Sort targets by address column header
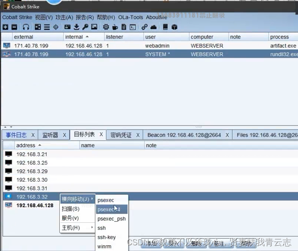The height and width of the screenshot is (251, 298). pyautogui.click(x=47, y=145)
